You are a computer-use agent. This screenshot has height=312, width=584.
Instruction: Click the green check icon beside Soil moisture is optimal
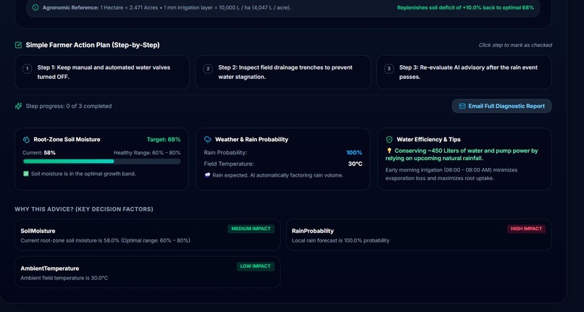(26, 174)
